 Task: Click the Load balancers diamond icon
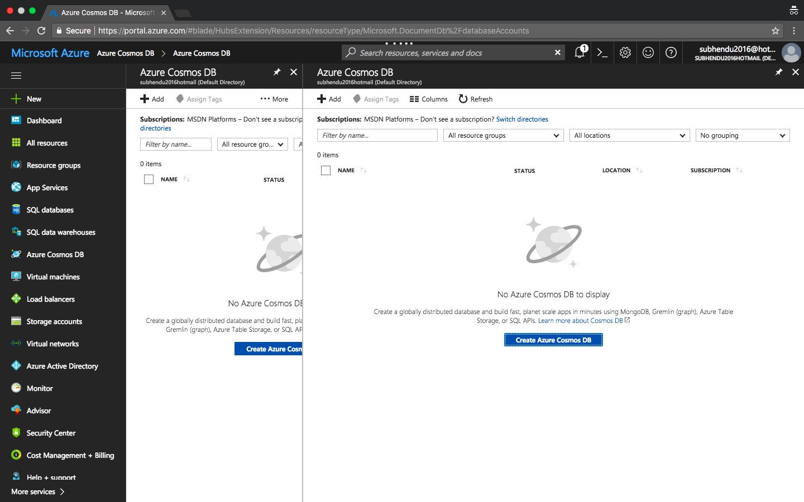click(16, 299)
